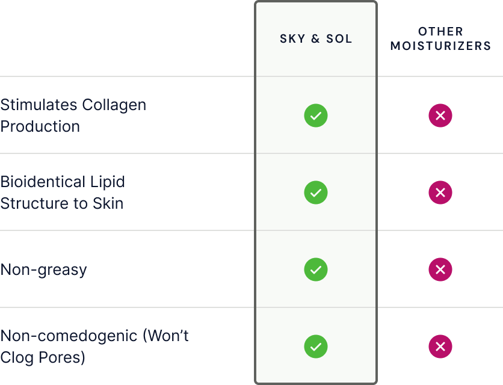Click red X for Stimulates Collagen Production
The width and height of the screenshot is (503, 385).
(440, 115)
